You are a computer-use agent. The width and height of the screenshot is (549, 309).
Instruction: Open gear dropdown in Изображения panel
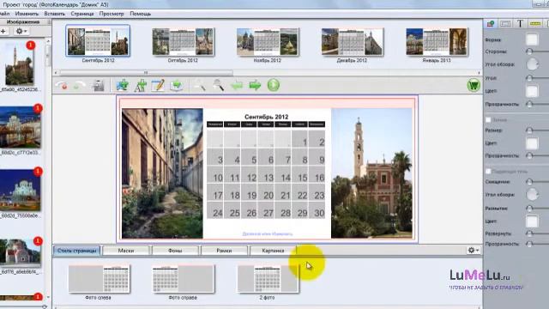[21, 31]
